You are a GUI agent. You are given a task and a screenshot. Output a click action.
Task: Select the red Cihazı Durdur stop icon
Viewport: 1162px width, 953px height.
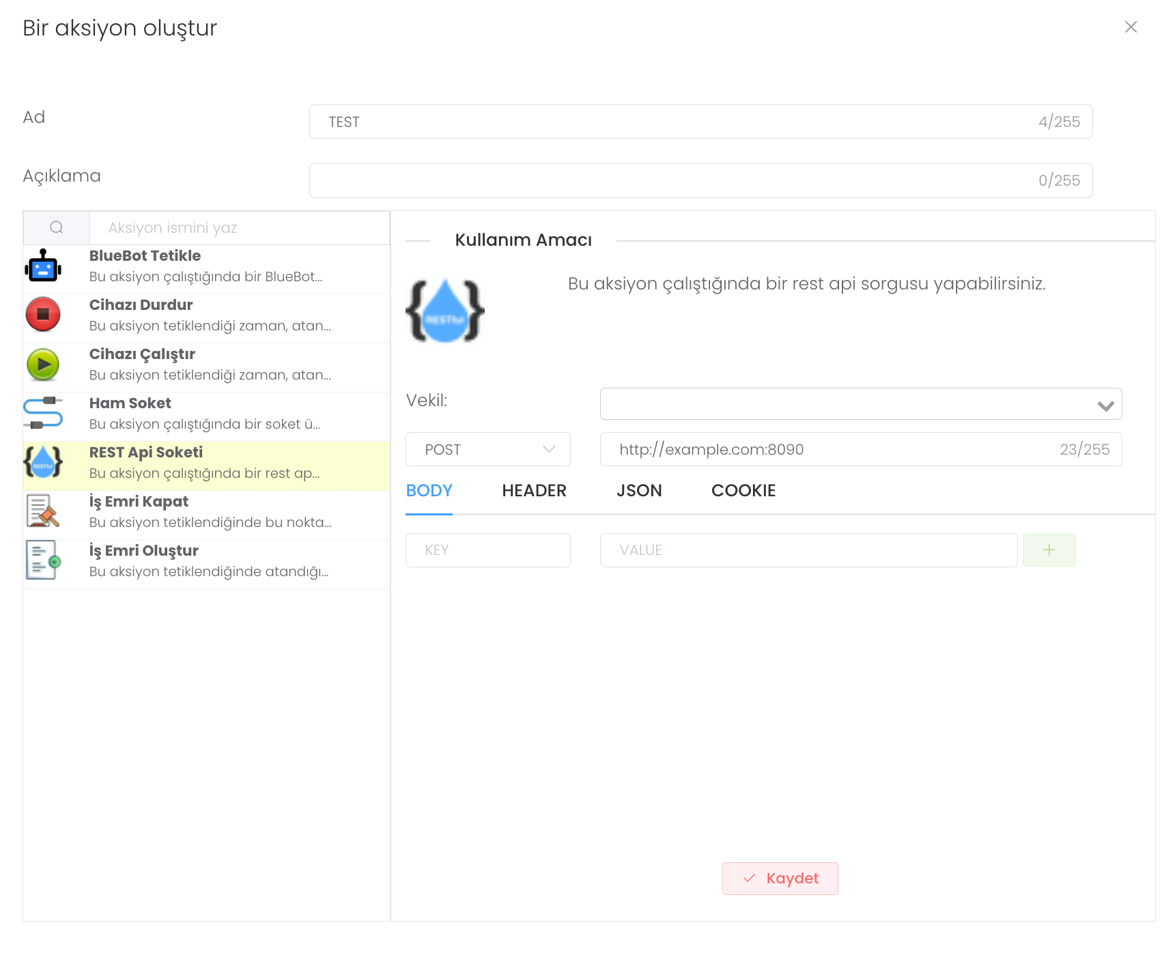point(43,315)
